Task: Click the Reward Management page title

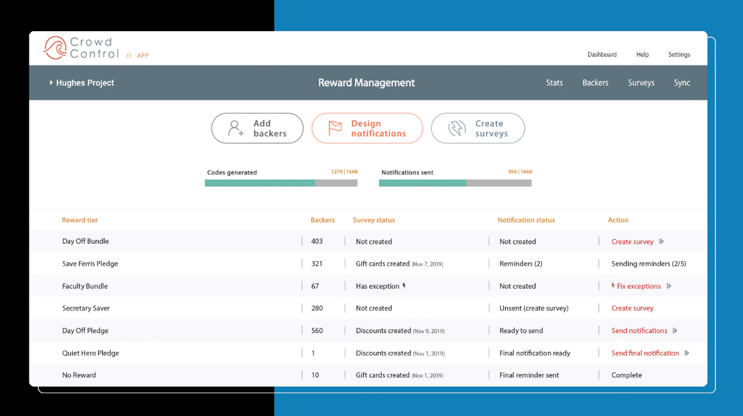Action: [366, 83]
